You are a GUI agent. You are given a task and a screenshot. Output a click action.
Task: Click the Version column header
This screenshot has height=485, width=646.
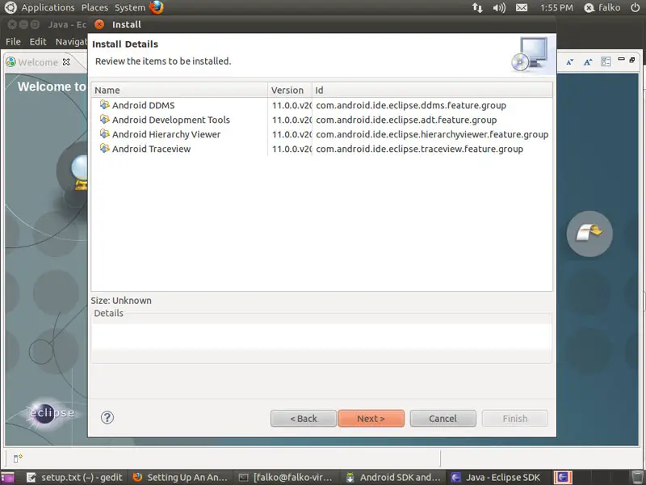pyautogui.click(x=290, y=90)
